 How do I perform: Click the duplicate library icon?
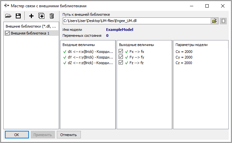41,16
